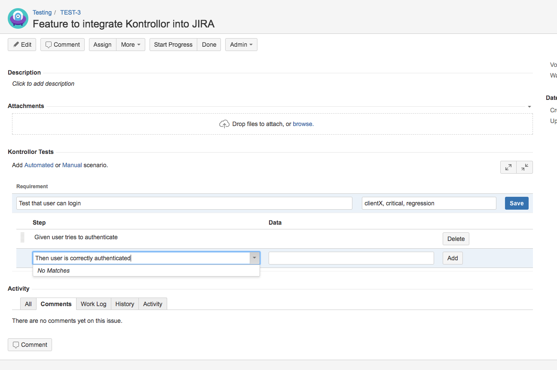
Task: Open the All activity tab
Action: (28, 304)
